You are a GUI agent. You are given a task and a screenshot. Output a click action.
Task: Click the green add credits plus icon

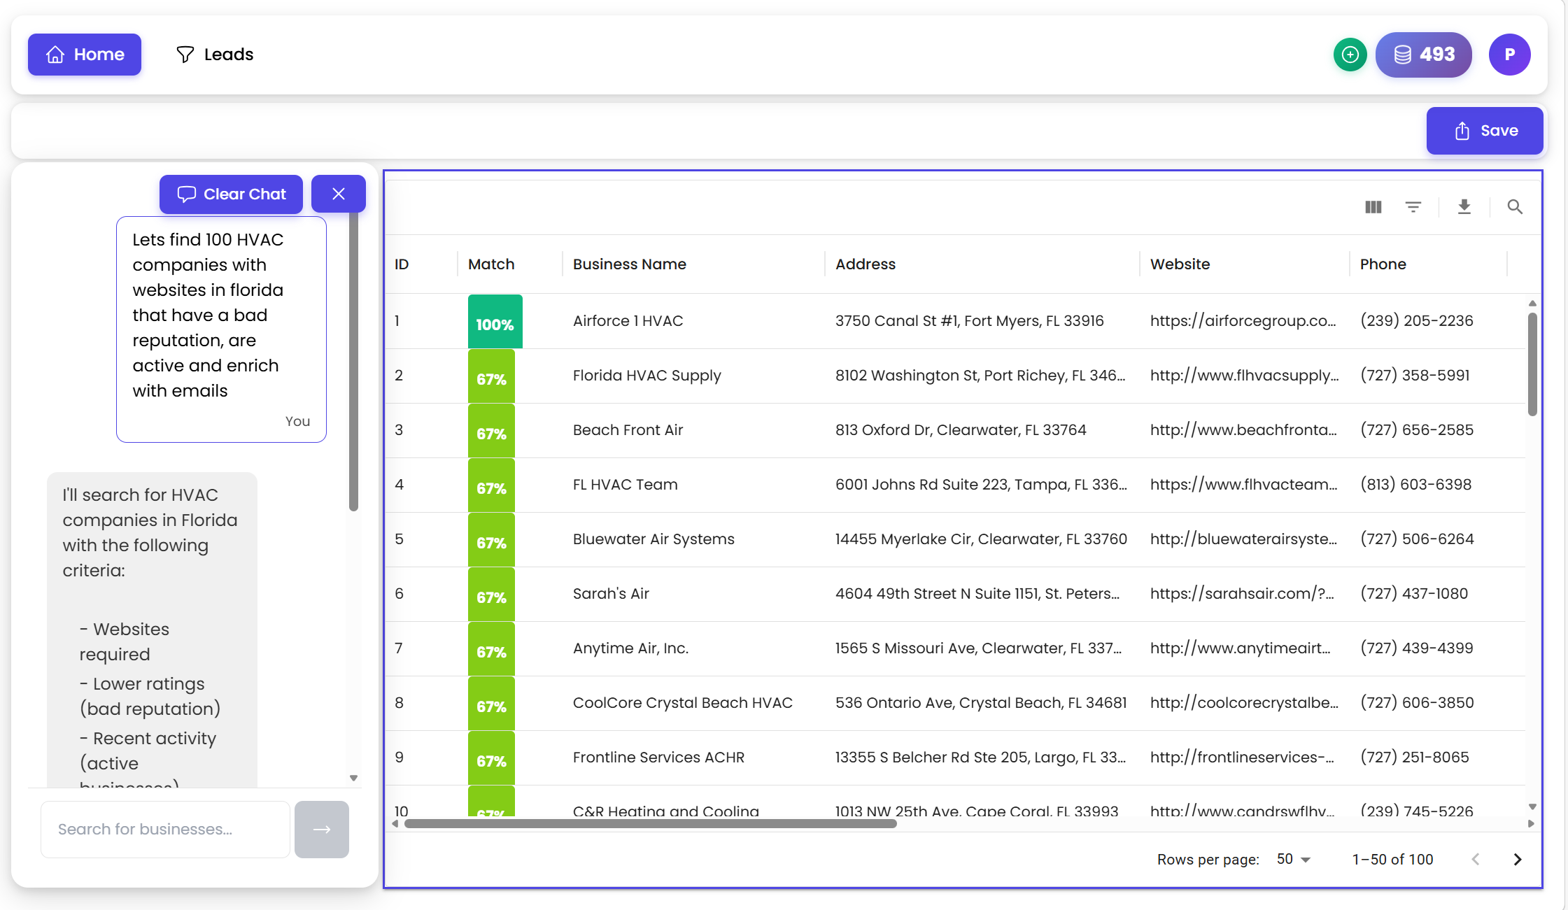(x=1350, y=55)
